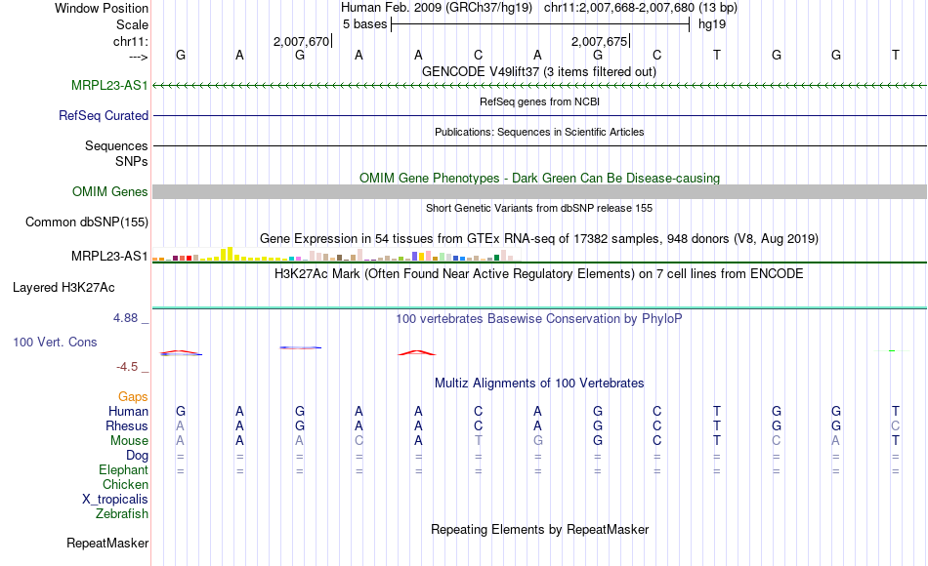The height and width of the screenshot is (566, 928).
Task: Click the GTEx expression bar chart for MRPL23-AS1
Action: point(337,255)
